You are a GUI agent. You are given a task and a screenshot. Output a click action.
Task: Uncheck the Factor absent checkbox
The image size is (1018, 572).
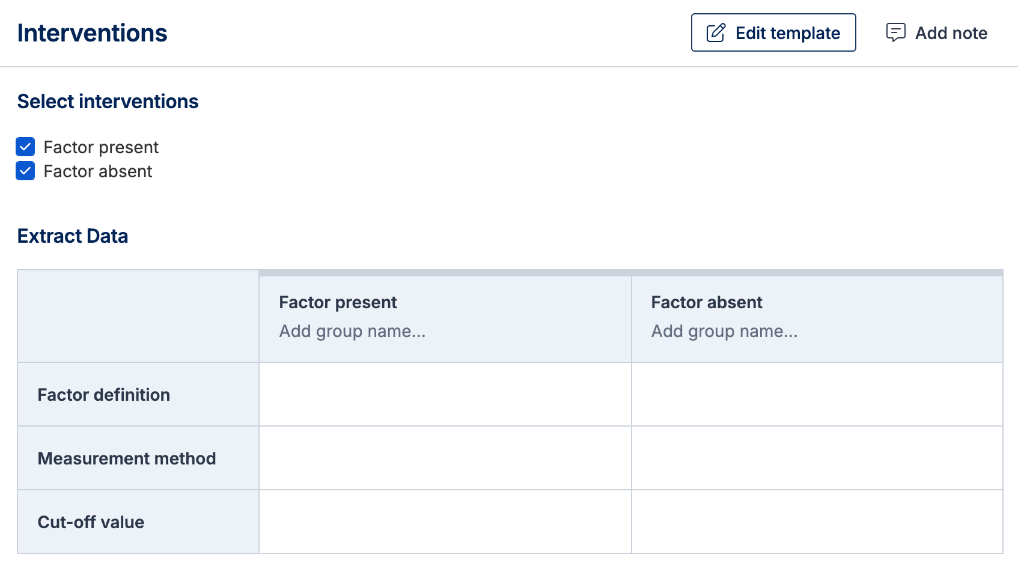[x=25, y=171]
